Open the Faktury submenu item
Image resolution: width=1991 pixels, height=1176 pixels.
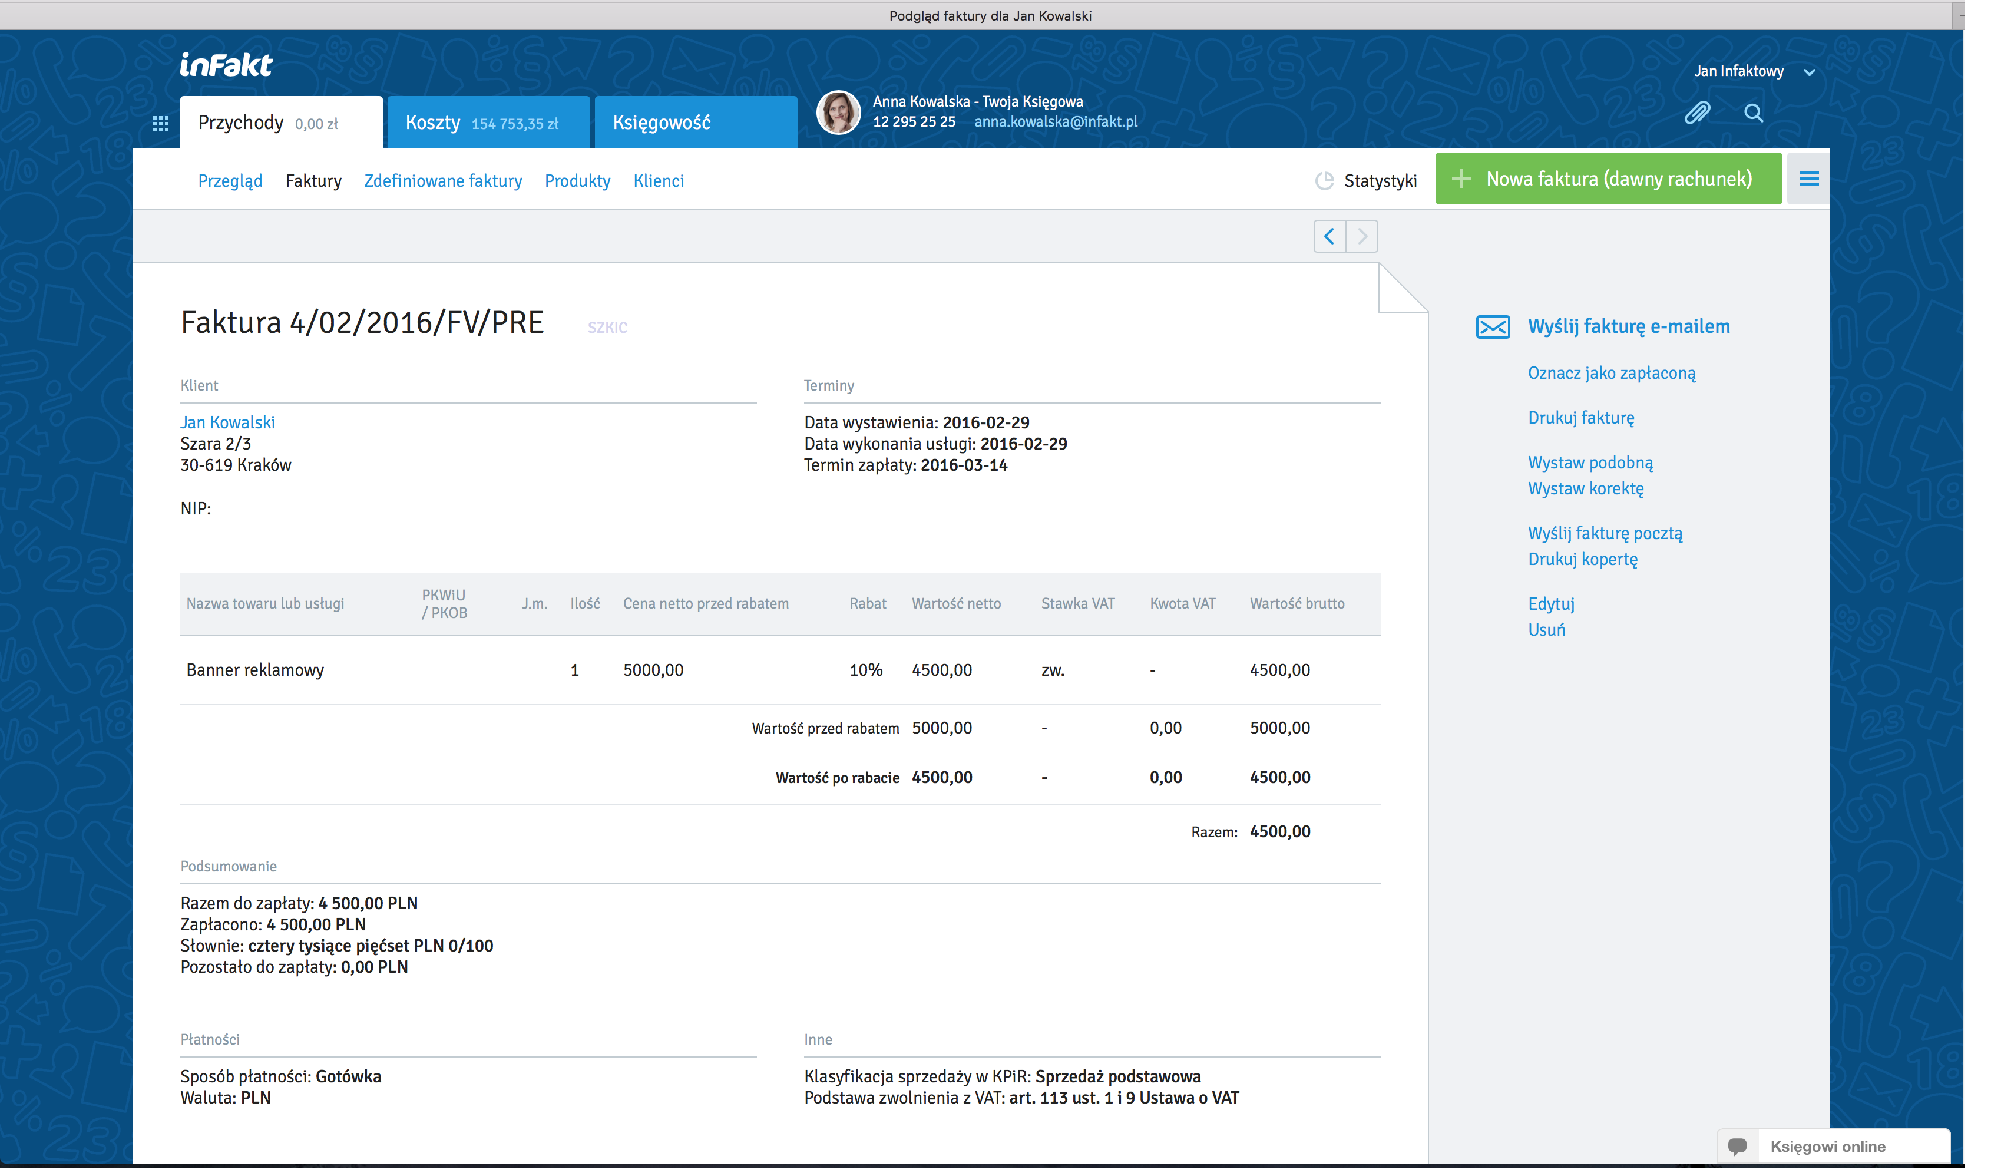click(314, 181)
